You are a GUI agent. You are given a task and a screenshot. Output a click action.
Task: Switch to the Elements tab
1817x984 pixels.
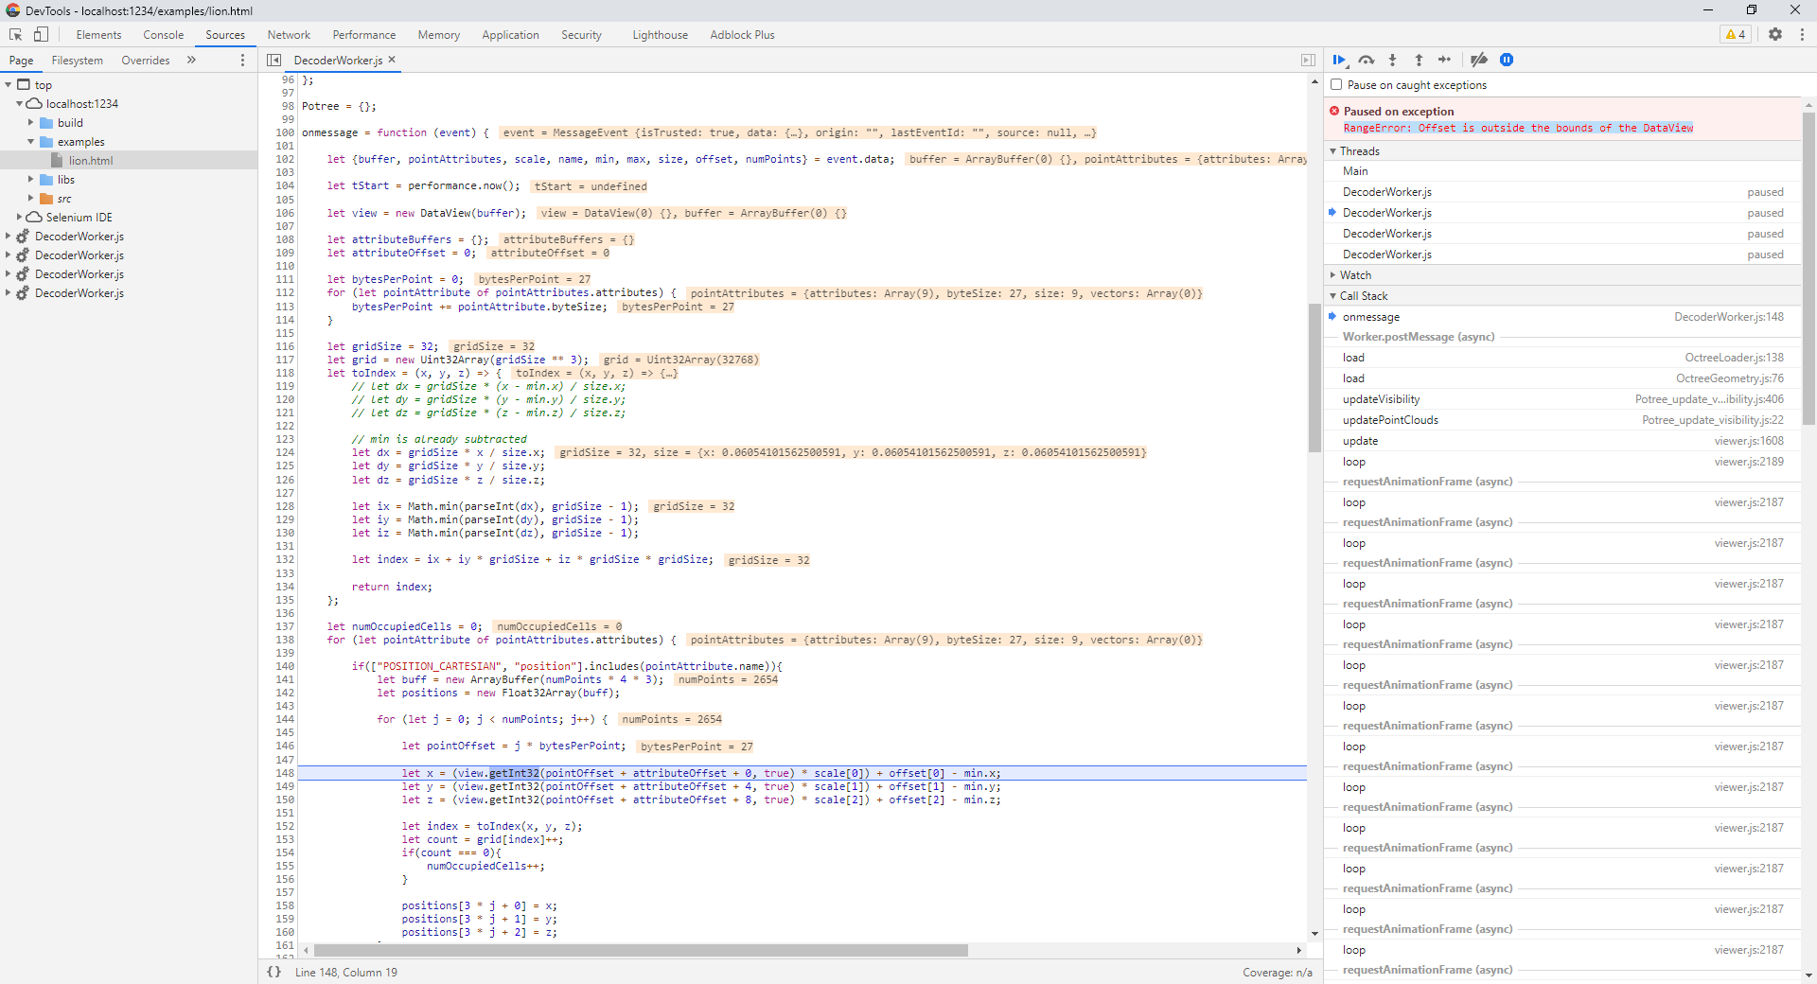(98, 34)
